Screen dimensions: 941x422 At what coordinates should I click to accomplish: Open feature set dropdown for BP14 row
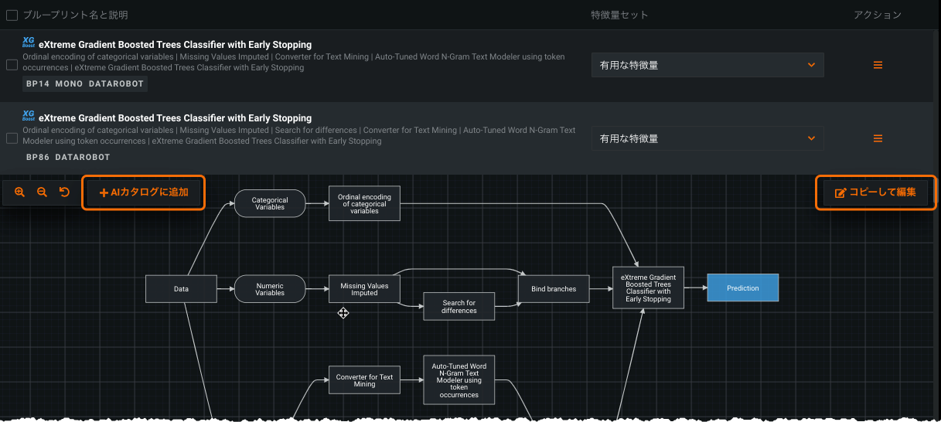click(707, 65)
